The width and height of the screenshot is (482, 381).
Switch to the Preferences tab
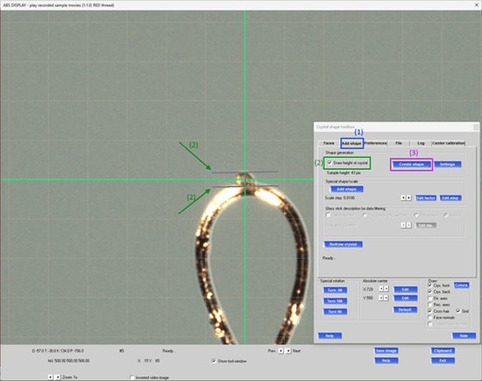(375, 143)
